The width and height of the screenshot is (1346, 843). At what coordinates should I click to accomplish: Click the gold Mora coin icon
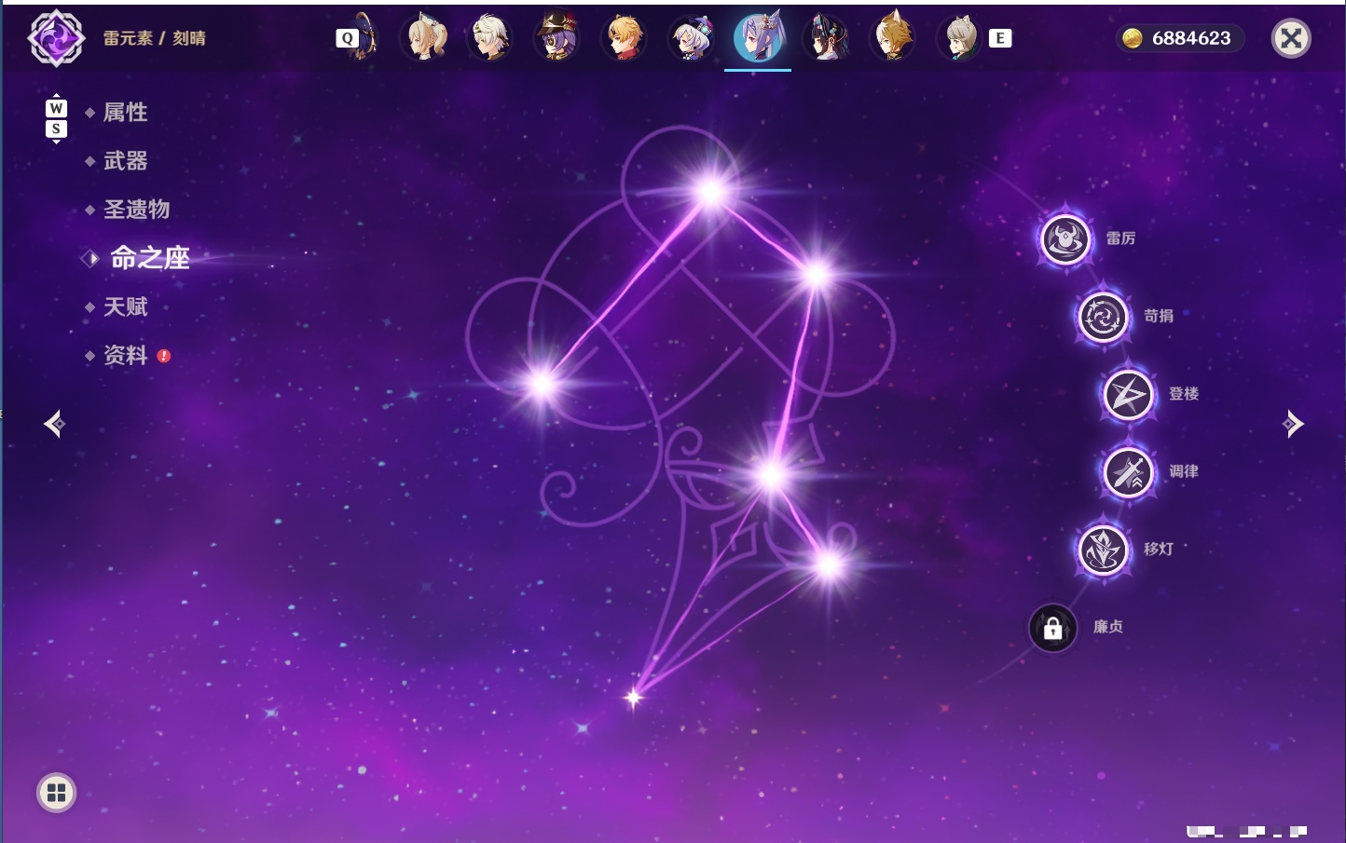[x=1133, y=38]
